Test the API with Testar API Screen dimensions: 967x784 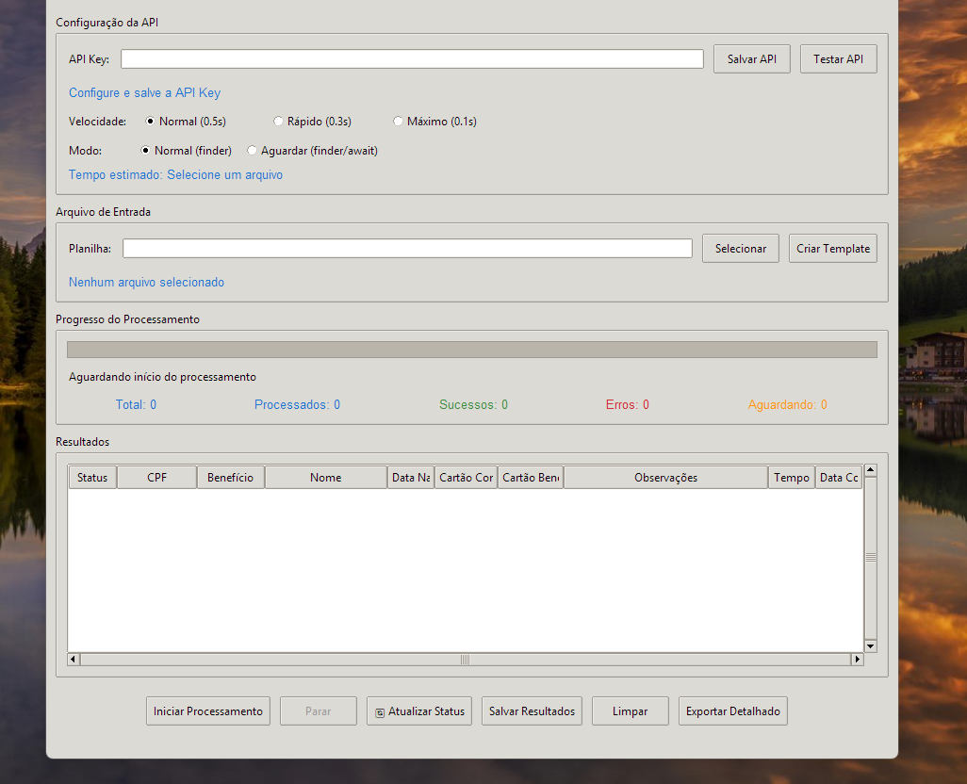(x=838, y=59)
